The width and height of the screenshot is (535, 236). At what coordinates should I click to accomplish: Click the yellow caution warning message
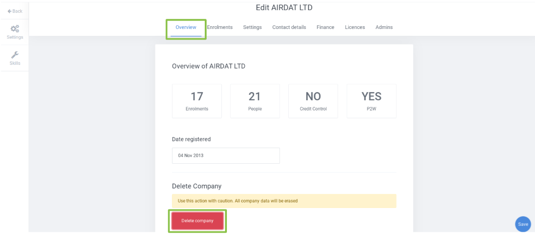(x=284, y=201)
